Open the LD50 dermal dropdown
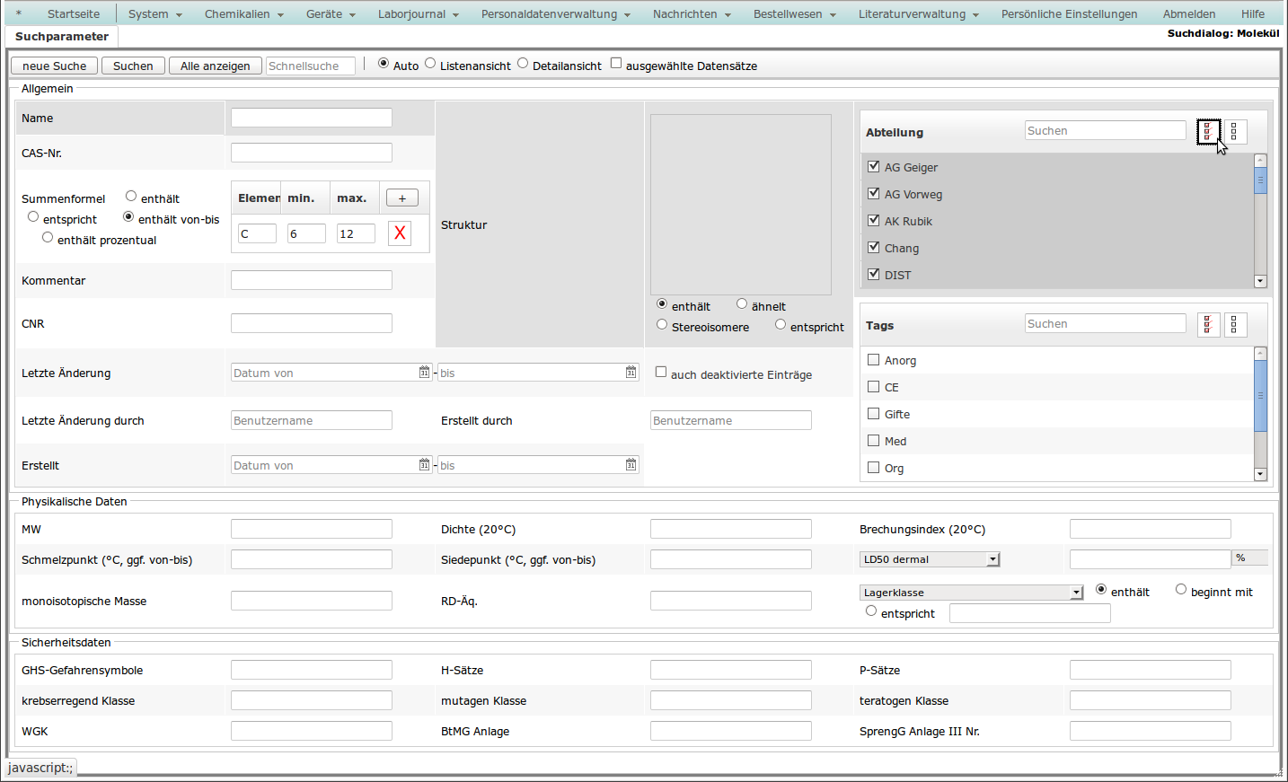The width and height of the screenshot is (1288, 782). click(x=992, y=559)
